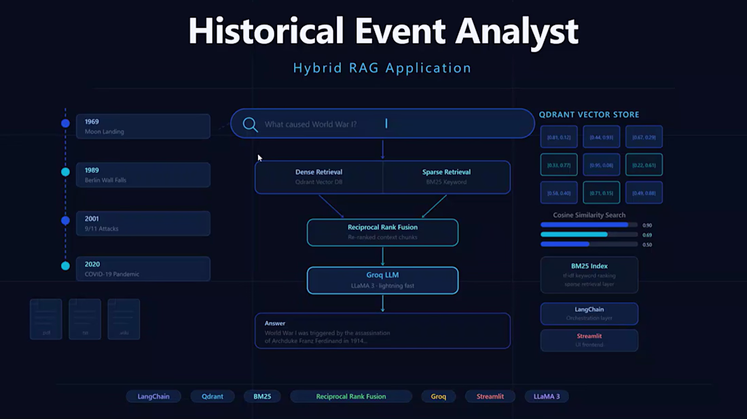Select the Sparse Retrieval panel
Viewport: 747px width, 419px height.
[446, 177]
